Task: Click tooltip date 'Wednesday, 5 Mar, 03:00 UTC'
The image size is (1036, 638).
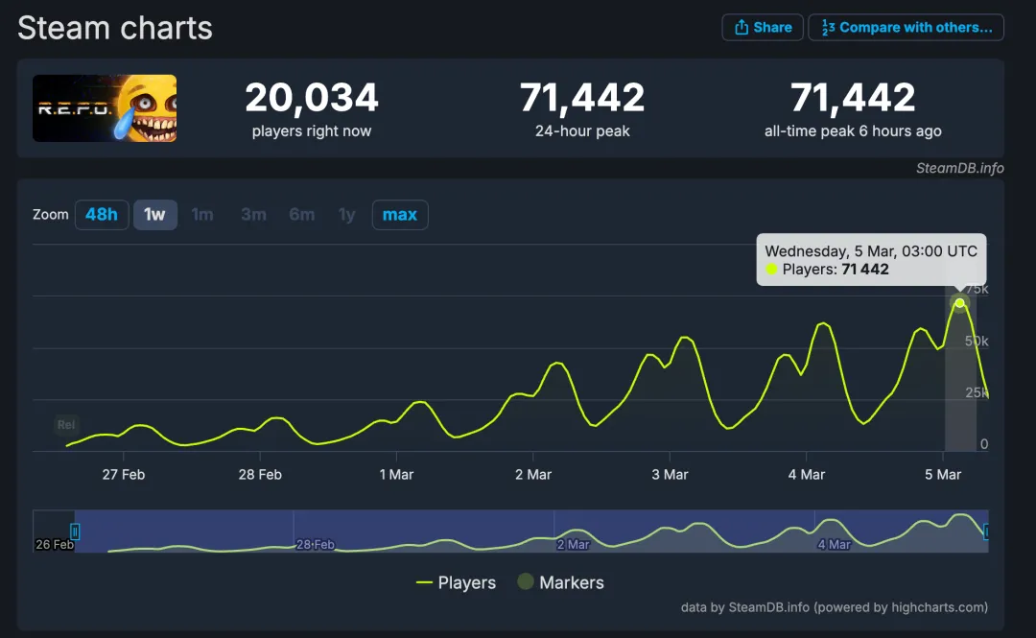Action: pyautogui.click(x=871, y=251)
